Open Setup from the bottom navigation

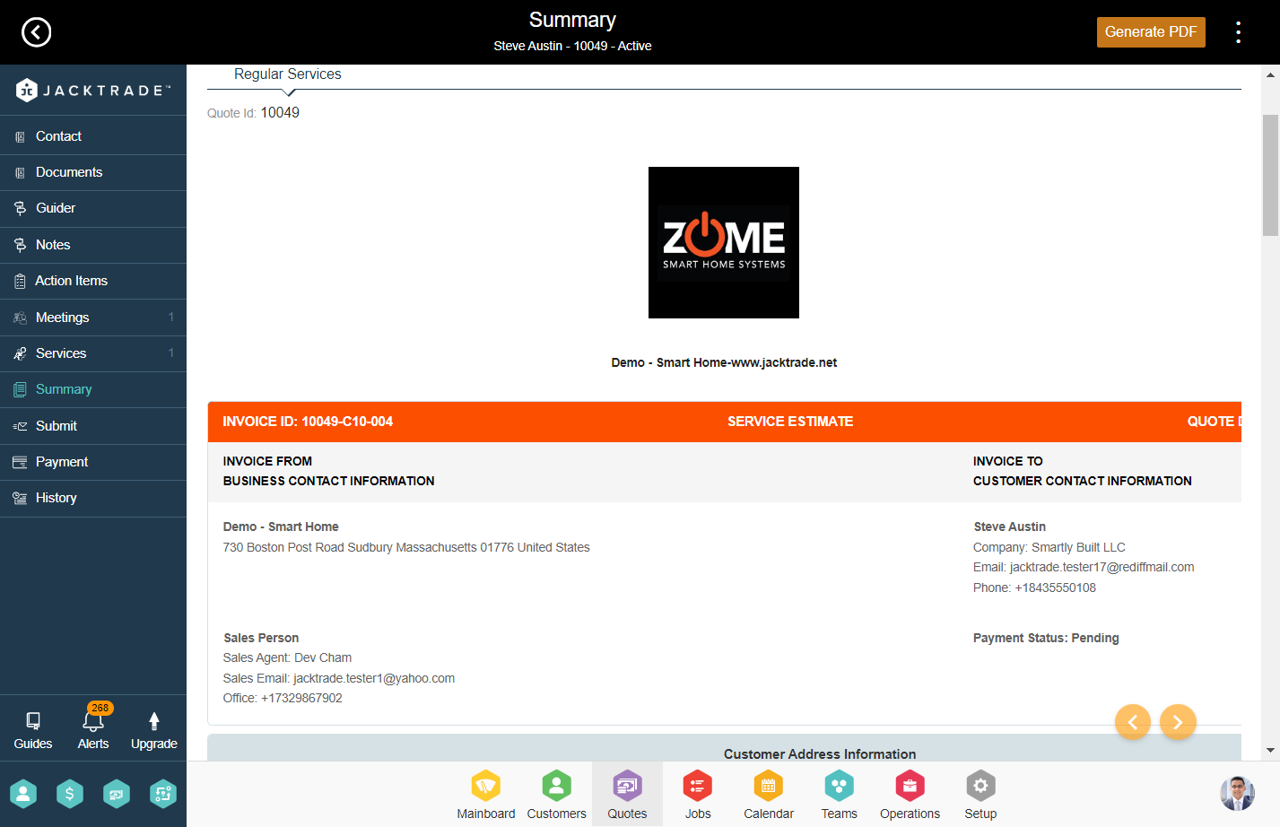click(980, 795)
